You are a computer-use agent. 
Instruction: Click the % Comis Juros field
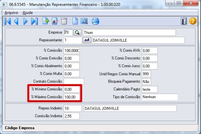click(150, 66)
